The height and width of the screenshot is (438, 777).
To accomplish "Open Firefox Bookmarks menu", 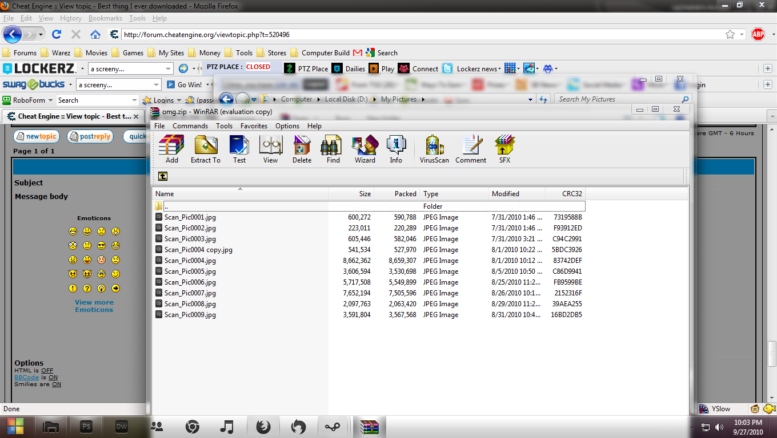I will [105, 18].
